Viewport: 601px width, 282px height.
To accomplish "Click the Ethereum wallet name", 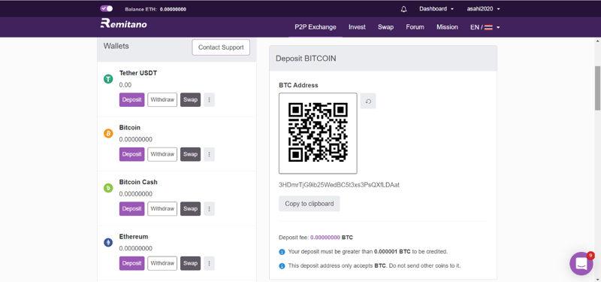I will (x=134, y=236).
